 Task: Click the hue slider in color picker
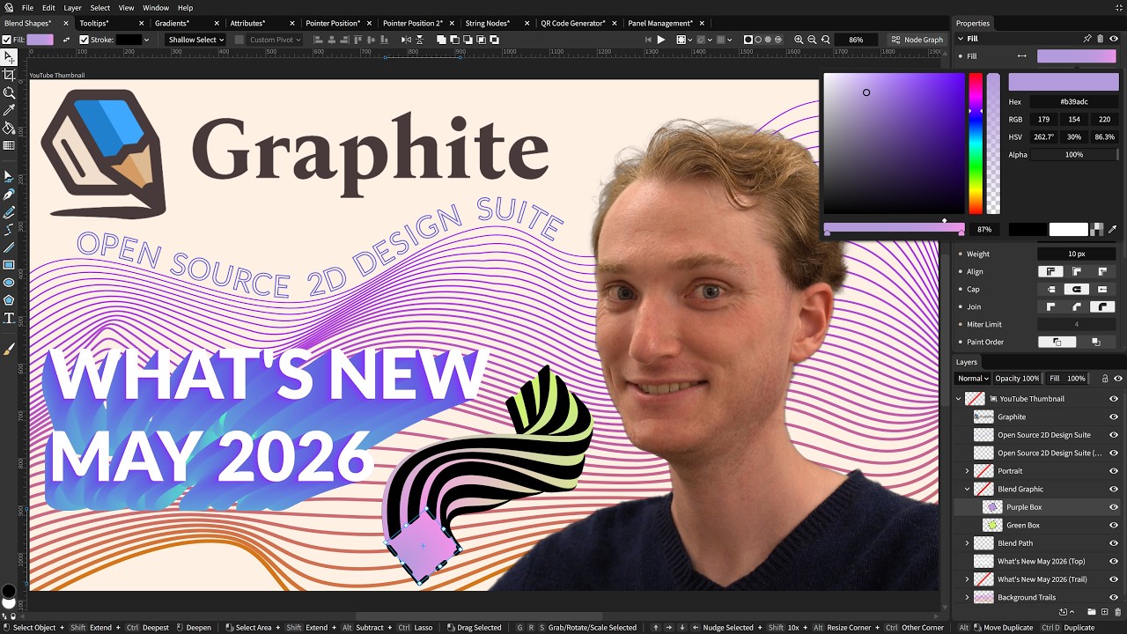coord(976,144)
